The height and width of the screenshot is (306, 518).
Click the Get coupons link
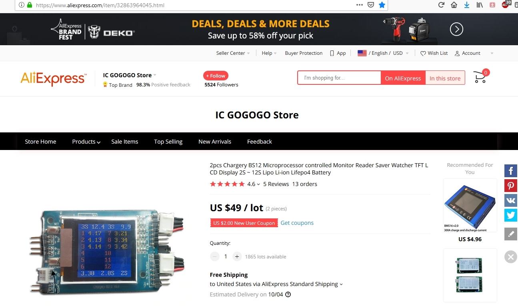tap(297, 223)
